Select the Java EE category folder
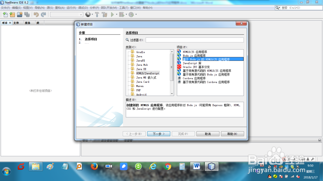323x181 pixels. click(x=141, y=69)
